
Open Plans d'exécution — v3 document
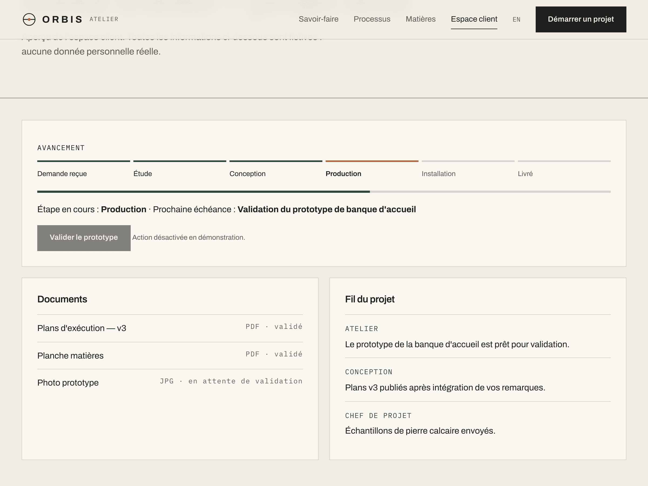tap(170, 328)
